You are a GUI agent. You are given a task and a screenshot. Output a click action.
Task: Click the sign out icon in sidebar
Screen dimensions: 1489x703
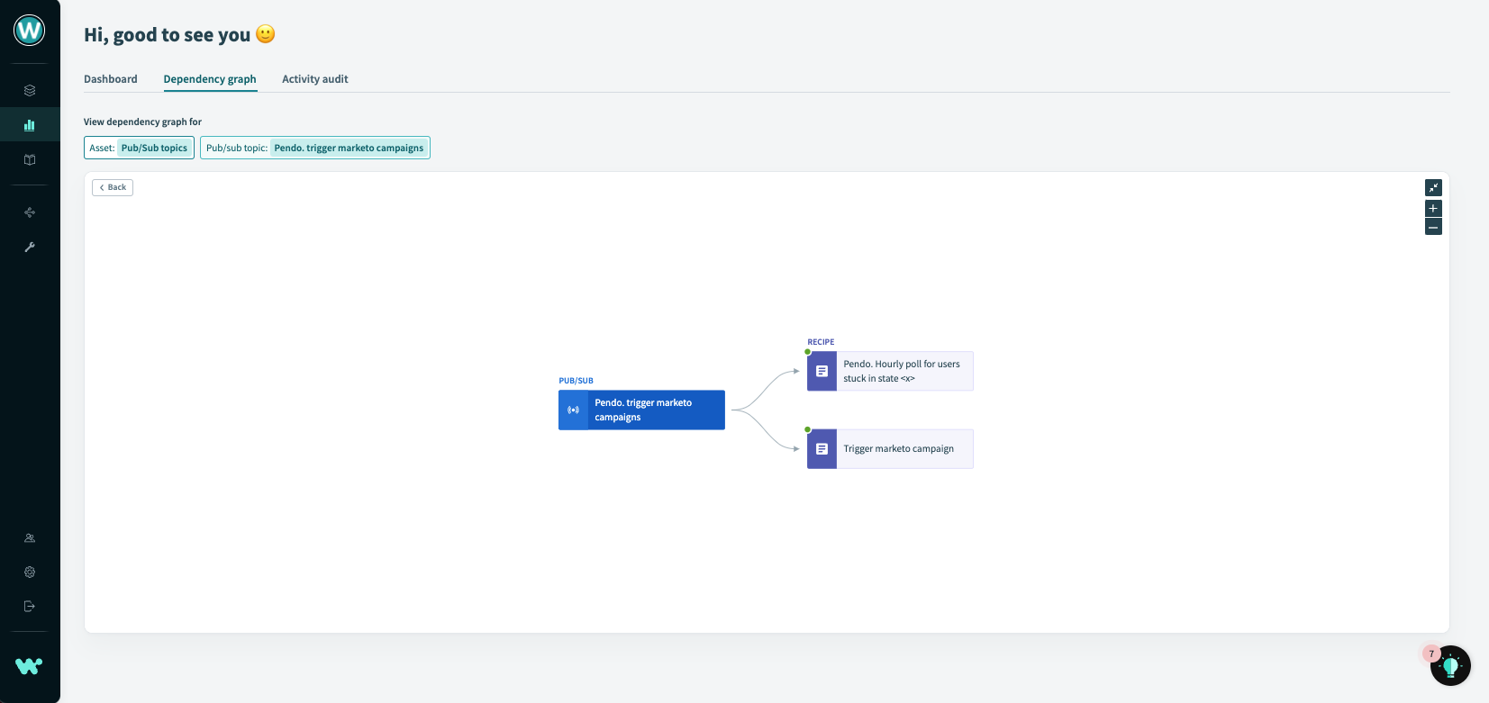click(30, 607)
